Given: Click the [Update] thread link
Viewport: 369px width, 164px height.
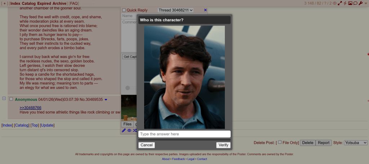Looking at the screenshot, I should [47, 125].
